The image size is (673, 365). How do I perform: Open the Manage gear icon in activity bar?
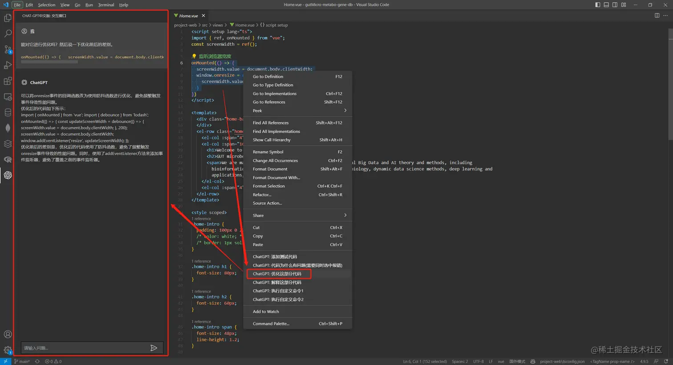(x=8, y=350)
